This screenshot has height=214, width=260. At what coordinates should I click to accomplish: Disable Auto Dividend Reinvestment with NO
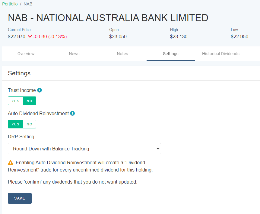click(x=30, y=124)
